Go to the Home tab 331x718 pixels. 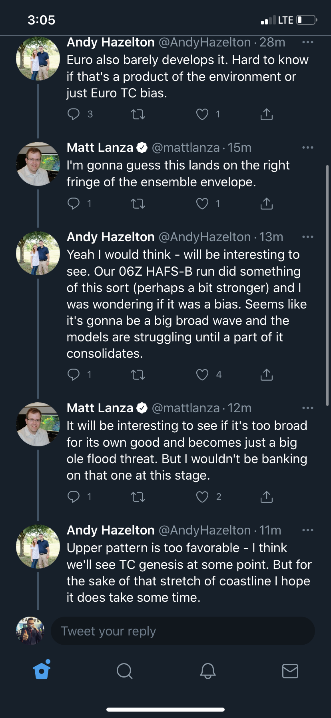point(42,670)
